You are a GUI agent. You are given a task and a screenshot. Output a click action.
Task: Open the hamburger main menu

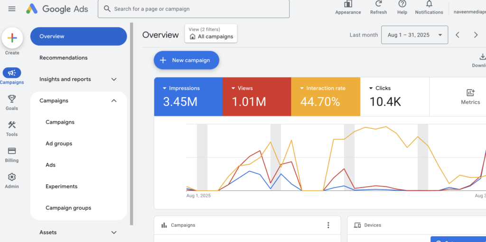coord(12,9)
